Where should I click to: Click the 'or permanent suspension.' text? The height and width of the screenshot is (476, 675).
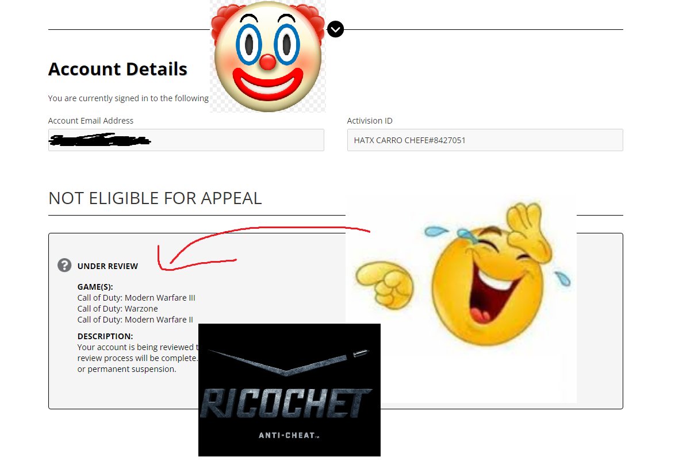126,369
